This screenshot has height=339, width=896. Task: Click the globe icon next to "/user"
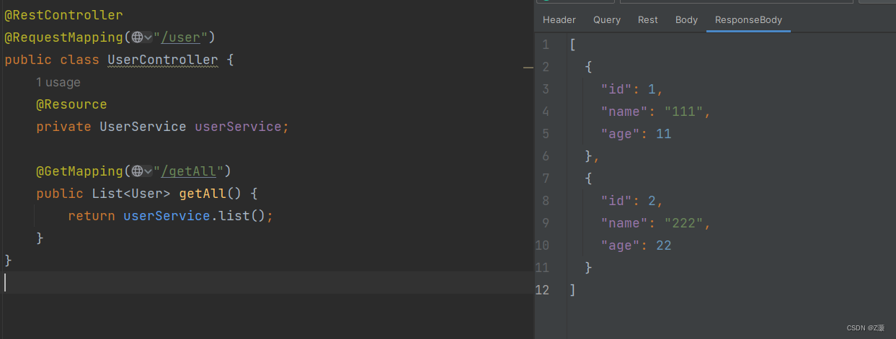pyautogui.click(x=137, y=37)
